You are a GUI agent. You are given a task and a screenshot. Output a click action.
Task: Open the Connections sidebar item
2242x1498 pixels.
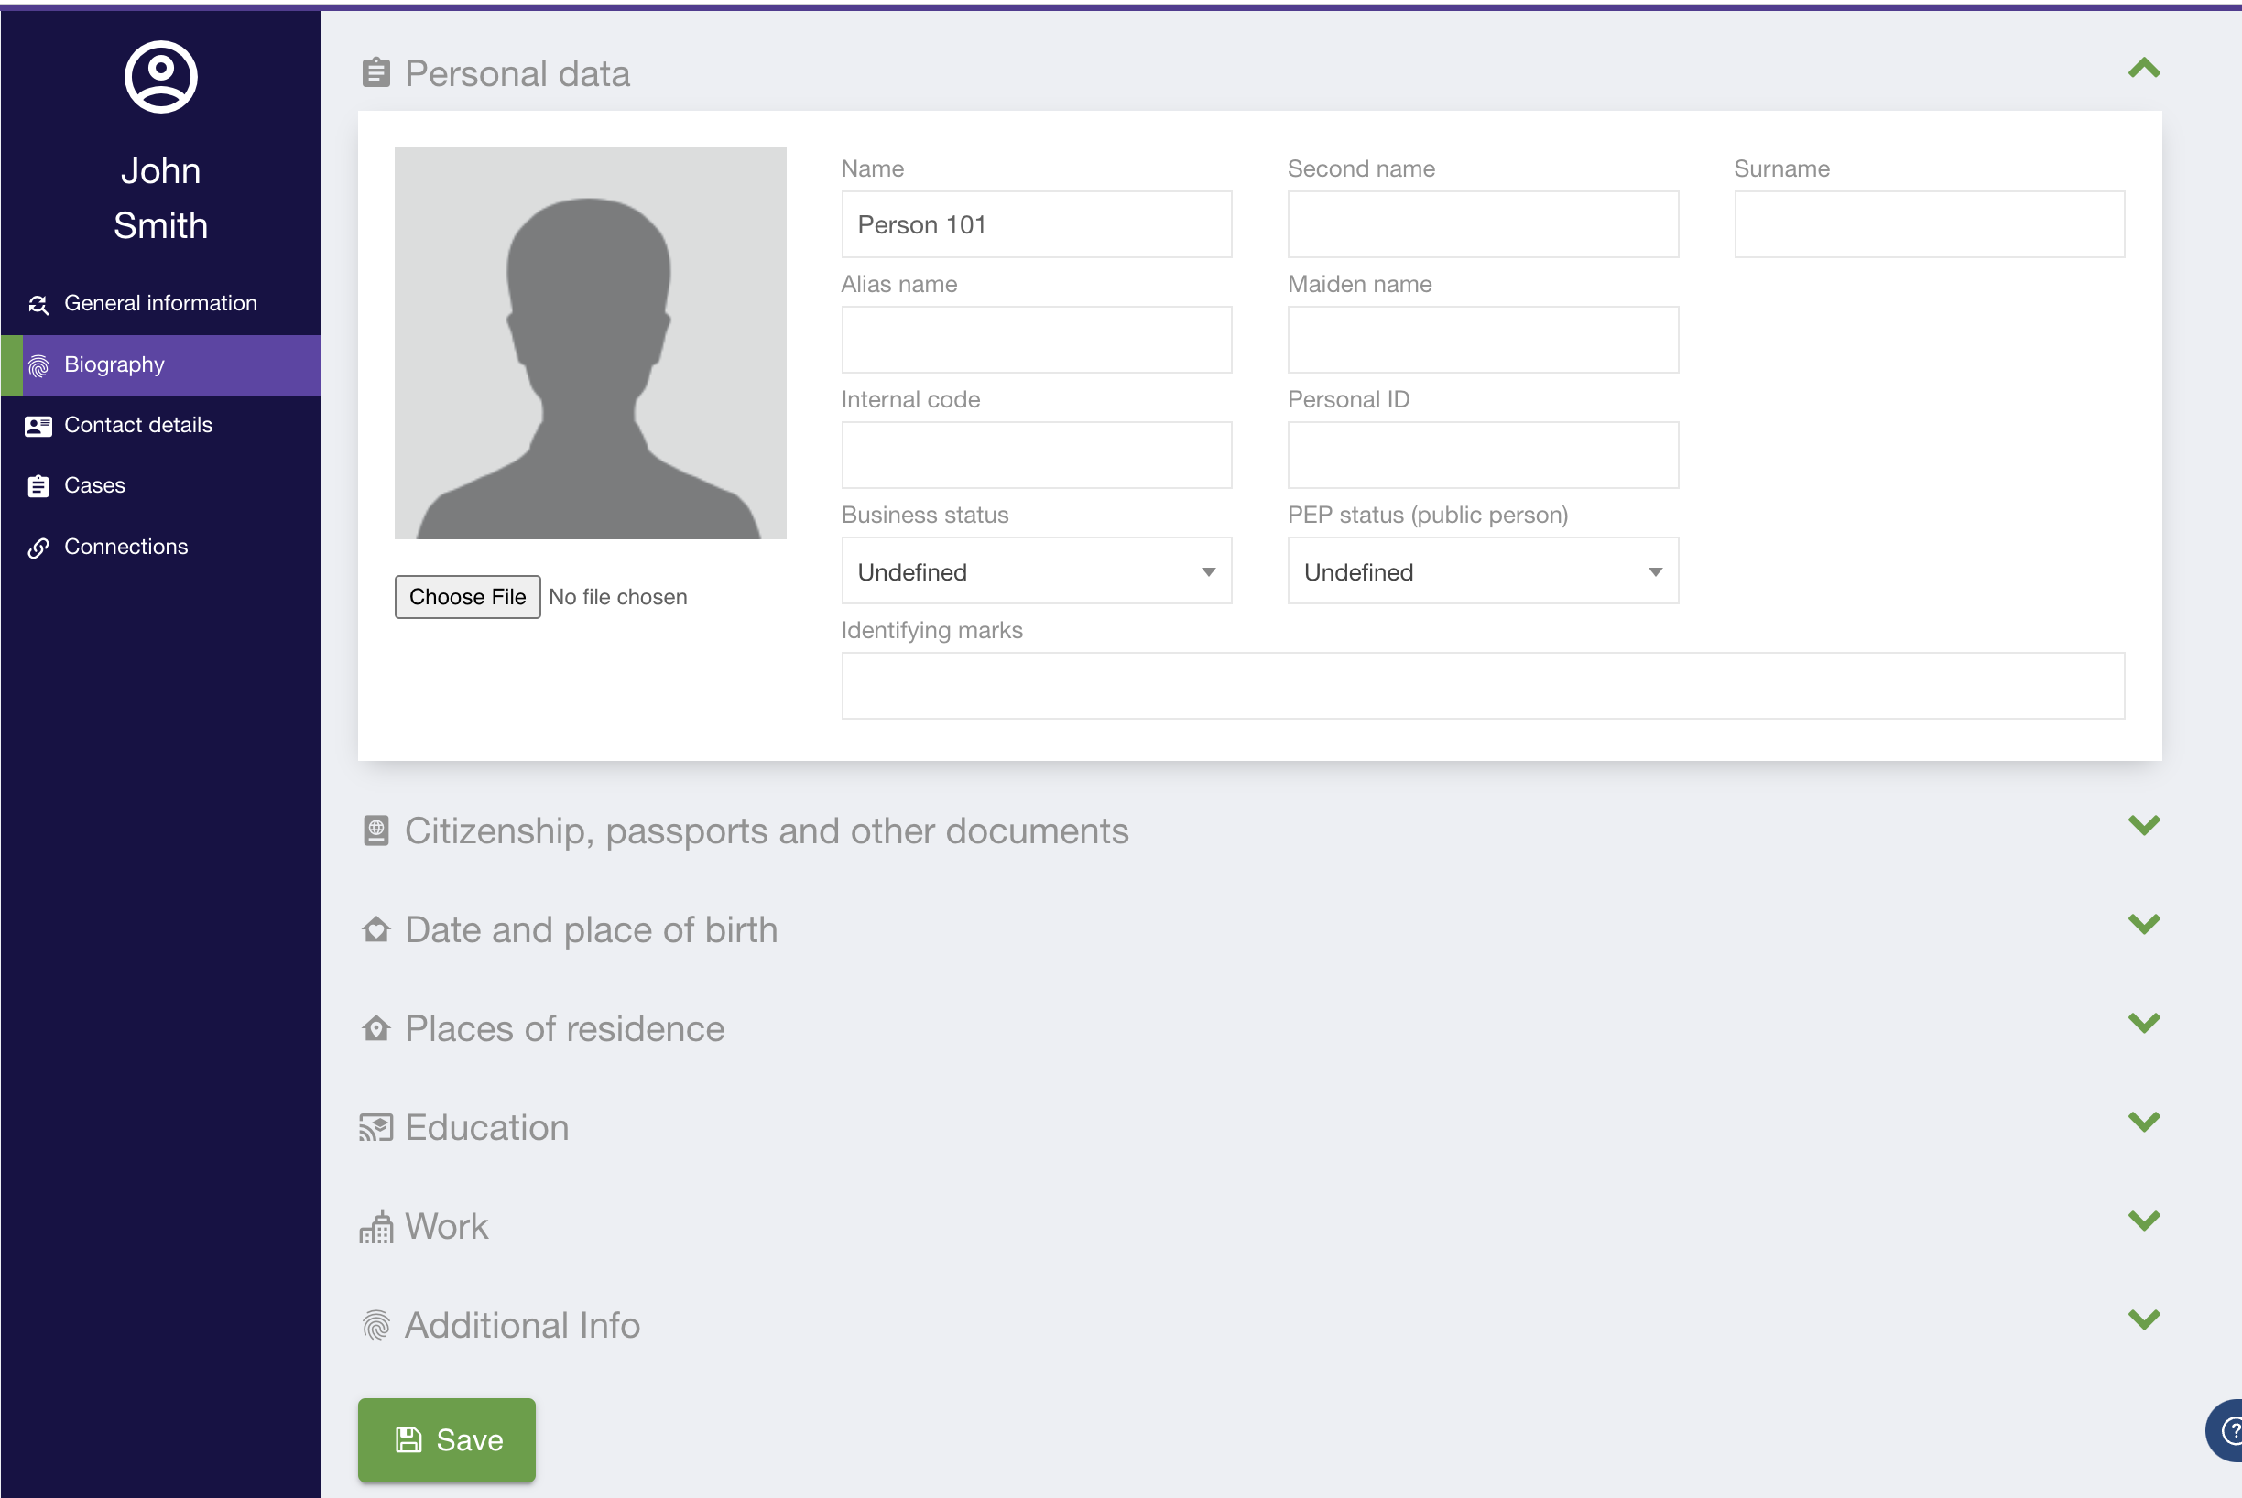click(125, 547)
